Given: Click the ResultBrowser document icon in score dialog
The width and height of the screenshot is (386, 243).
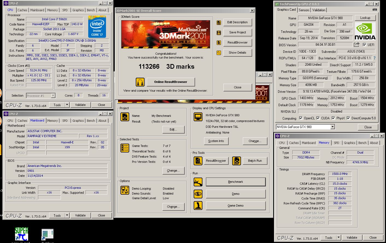Looking at the screenshot, I should [x=219, y=43].
